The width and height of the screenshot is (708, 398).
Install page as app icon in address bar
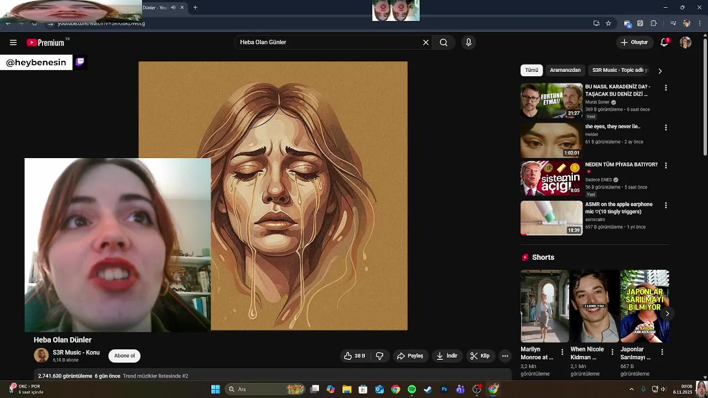pyautogui.click(x=596, y=23)
